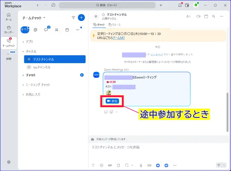Attach a file in composer

pos(118,165)
